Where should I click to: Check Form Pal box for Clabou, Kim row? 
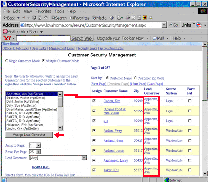click(x=190, y=101)
